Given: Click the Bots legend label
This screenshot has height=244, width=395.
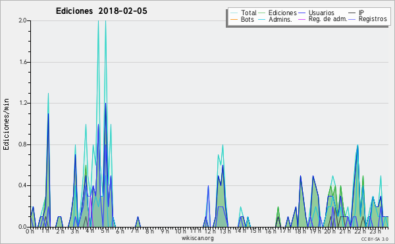Looking at the screenshot, I should pos(248,19).
